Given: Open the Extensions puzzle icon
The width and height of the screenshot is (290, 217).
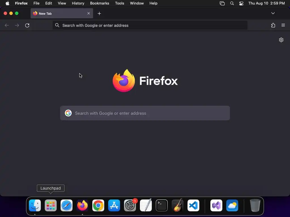Looking at the screenshot, I should [x=273, y=25].
